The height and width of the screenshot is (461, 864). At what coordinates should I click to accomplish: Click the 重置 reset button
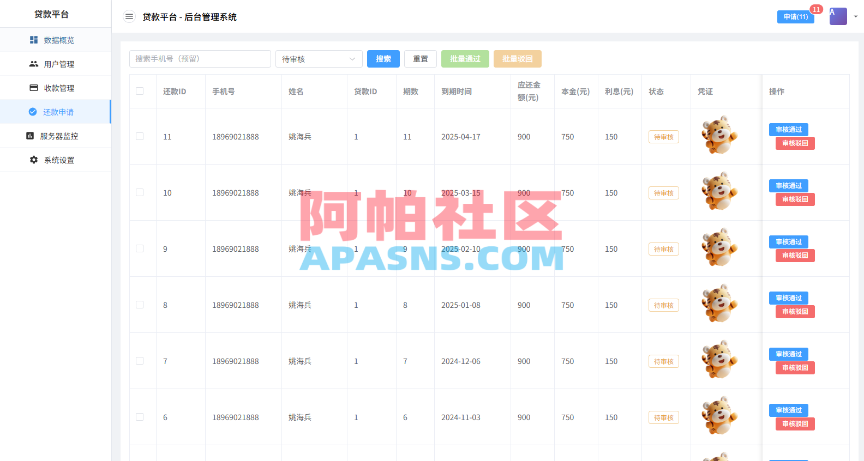click(421, 59)
